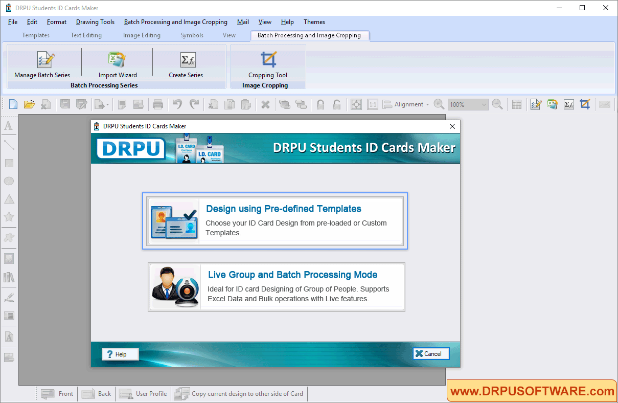Screen dimensions: 618x403
Task: Click the closed padlock lock icon
Action: (321, 104)
